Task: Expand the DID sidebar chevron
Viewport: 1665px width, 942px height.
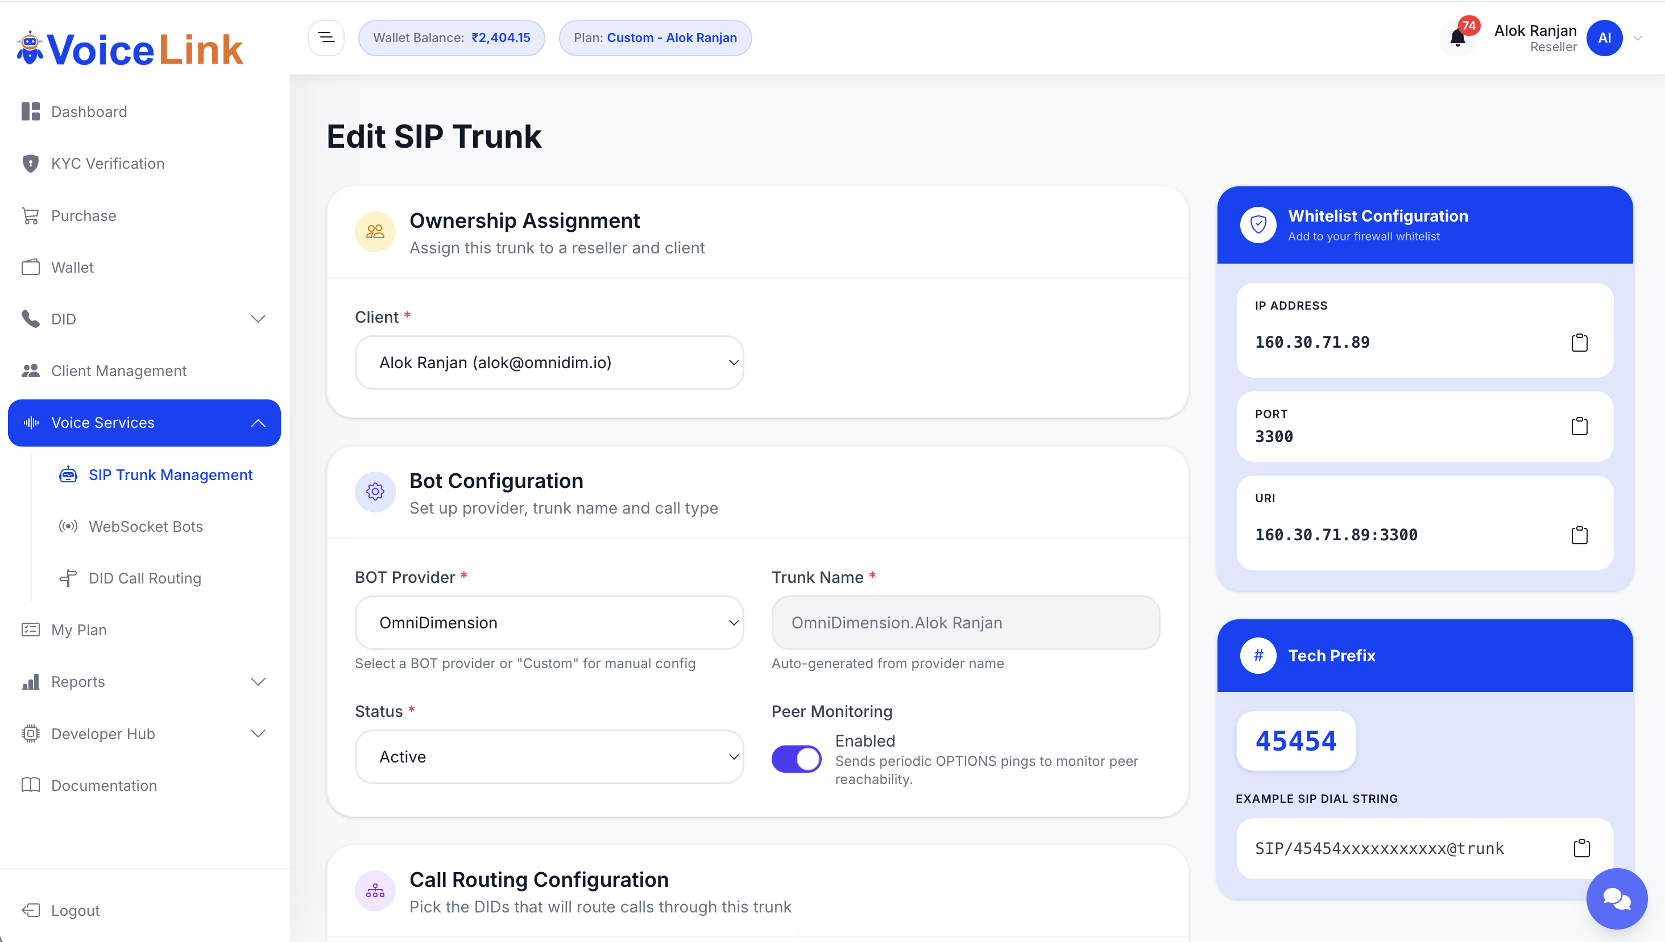Action: pyautogui.click(x=258, y=319)
